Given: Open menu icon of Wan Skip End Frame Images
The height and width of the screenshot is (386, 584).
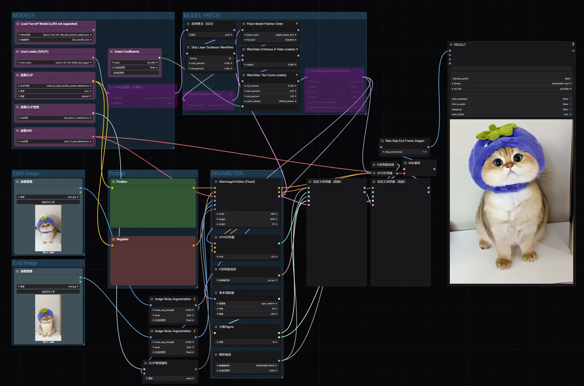Looking at the screenshot, I should tap(382, 141).
